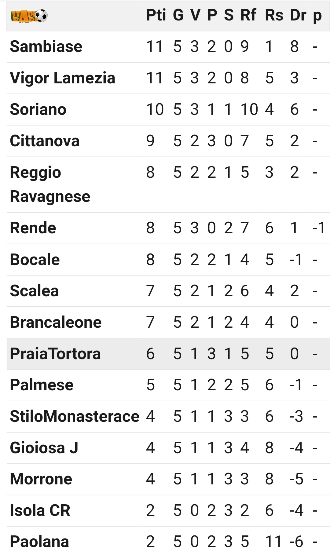Screen dimensions: 330x551
Task: Open the Morrone team row
Action: [x=168, y=479]
